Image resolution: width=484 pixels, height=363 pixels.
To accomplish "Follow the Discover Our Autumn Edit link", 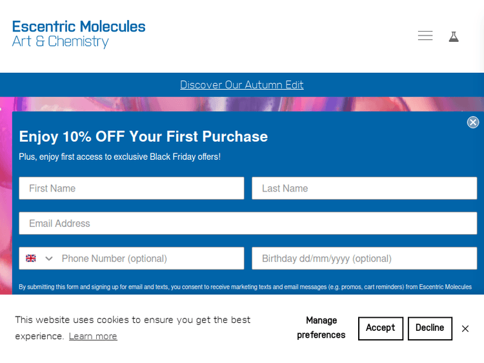I will [x=242, y=85].
